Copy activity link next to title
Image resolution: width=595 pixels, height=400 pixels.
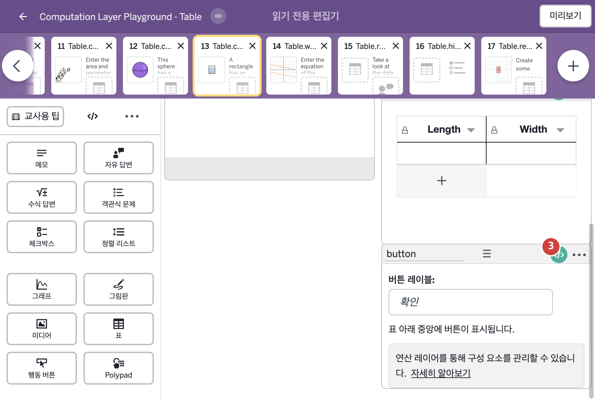[x=218, y=16]
